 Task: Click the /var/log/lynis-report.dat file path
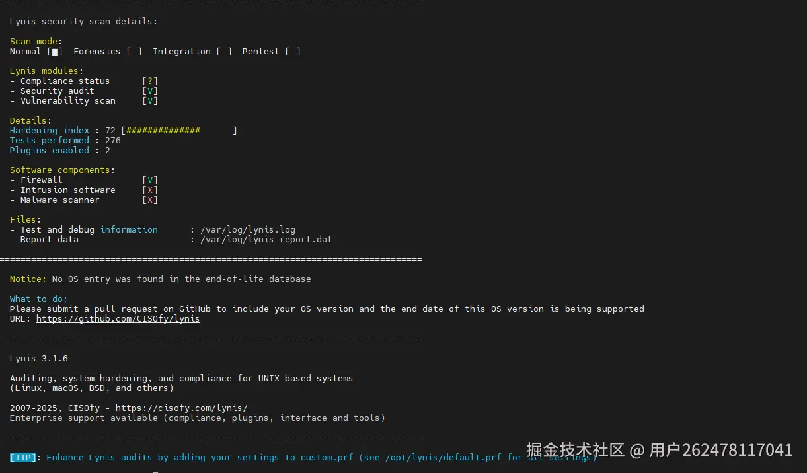(266, 240)
